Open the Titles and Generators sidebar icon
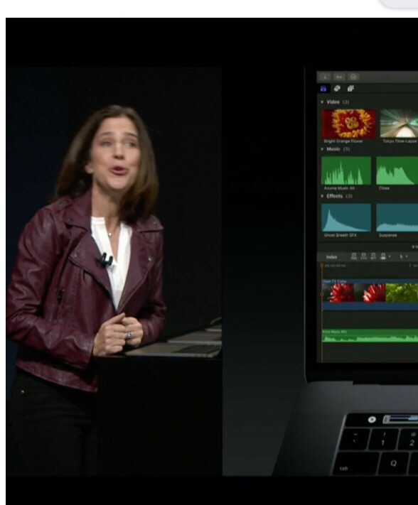 pos(350,88)
